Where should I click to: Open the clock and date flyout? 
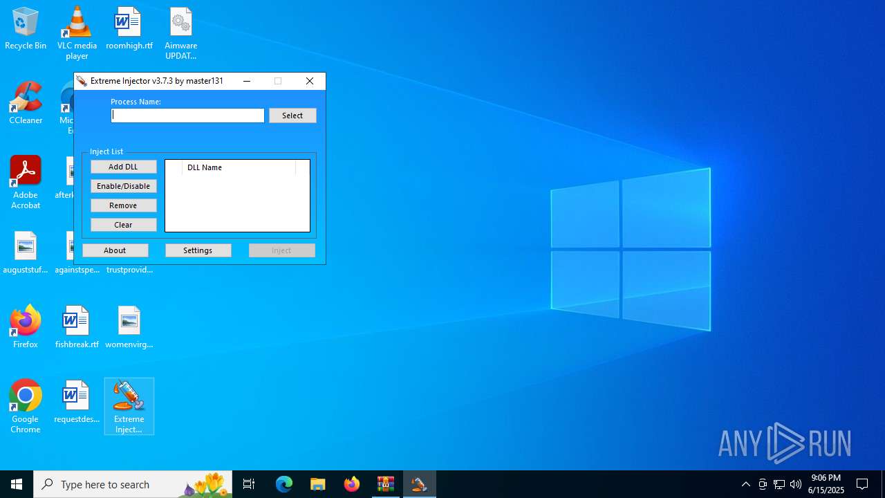[x=826, y=484]
